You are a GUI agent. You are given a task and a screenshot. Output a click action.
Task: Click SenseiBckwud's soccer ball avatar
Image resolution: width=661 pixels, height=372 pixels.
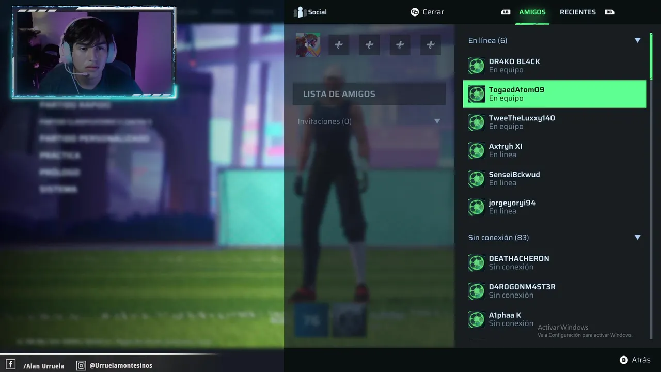476,179
